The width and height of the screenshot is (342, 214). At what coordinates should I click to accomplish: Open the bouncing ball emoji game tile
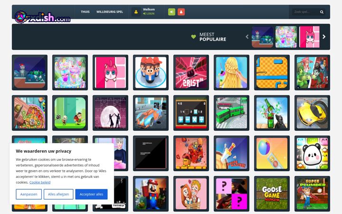tap(272, 153)
